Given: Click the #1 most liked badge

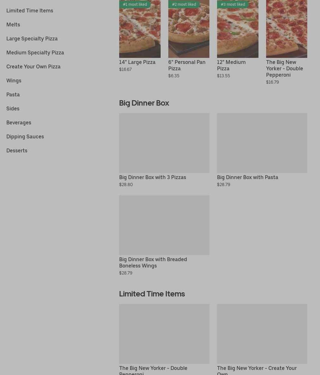Looking at the screenshot, I should 135,4.
